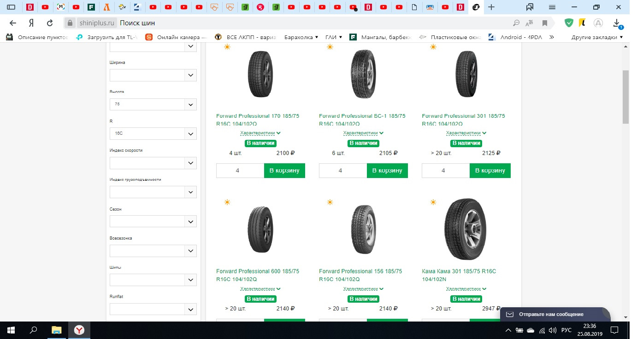Screen dimensions: 637x339
Task: Bookmark this page with the bookmark icon
Action: click(545, 23)
